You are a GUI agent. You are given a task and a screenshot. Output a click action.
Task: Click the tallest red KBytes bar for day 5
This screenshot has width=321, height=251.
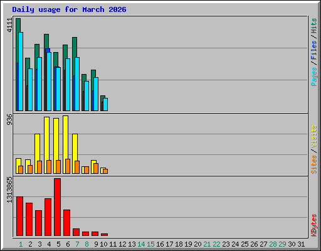click(57, 207)
